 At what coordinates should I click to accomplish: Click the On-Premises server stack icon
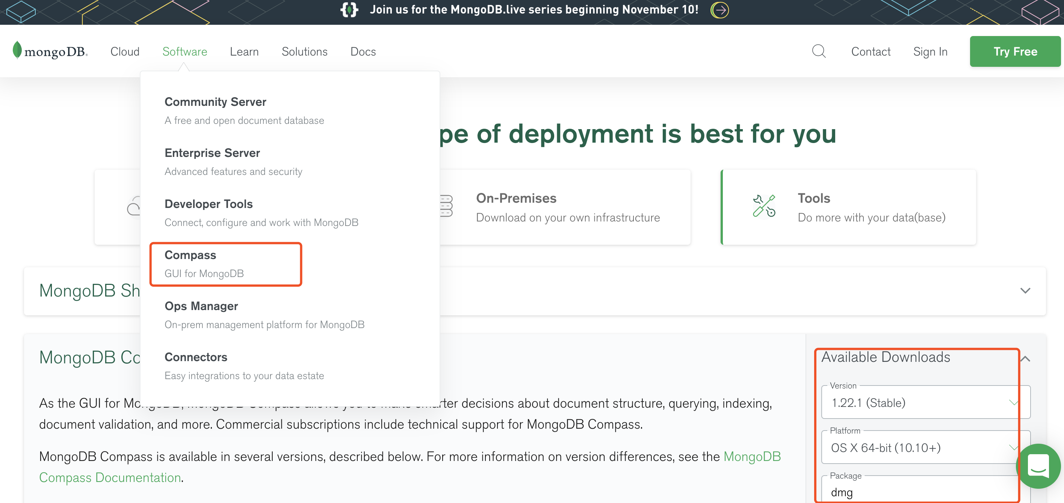click(x=446, y=206)
